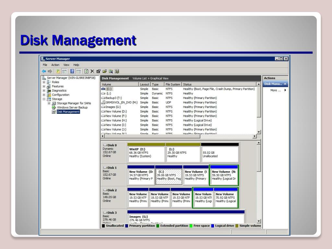Expand the Configuration tree node
The width and height of the screenshot is (332, 249).
click(44, 95)
